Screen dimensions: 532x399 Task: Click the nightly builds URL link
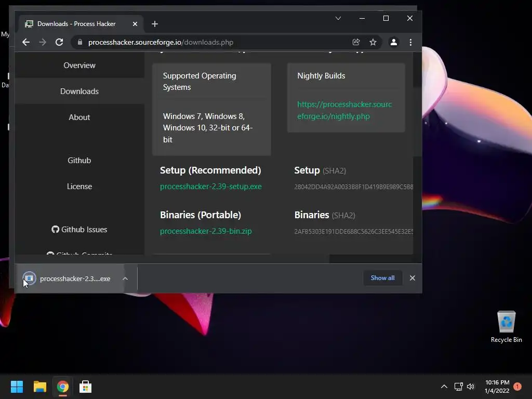(x=344, y=110)
